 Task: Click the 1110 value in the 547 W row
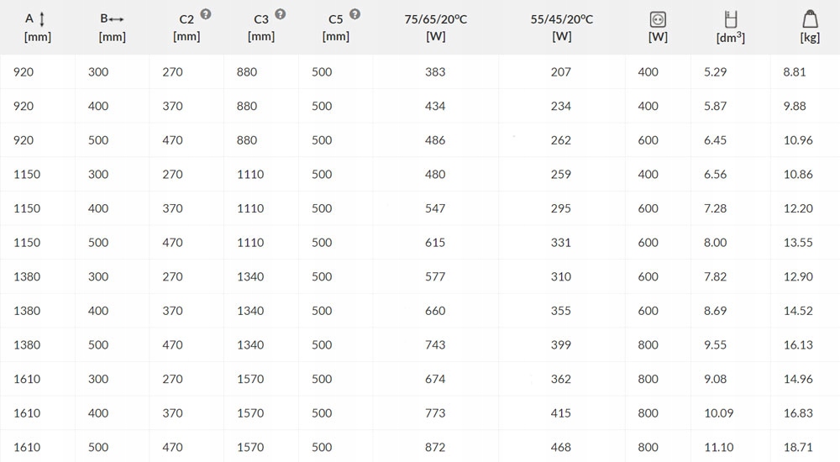[250, 208]
